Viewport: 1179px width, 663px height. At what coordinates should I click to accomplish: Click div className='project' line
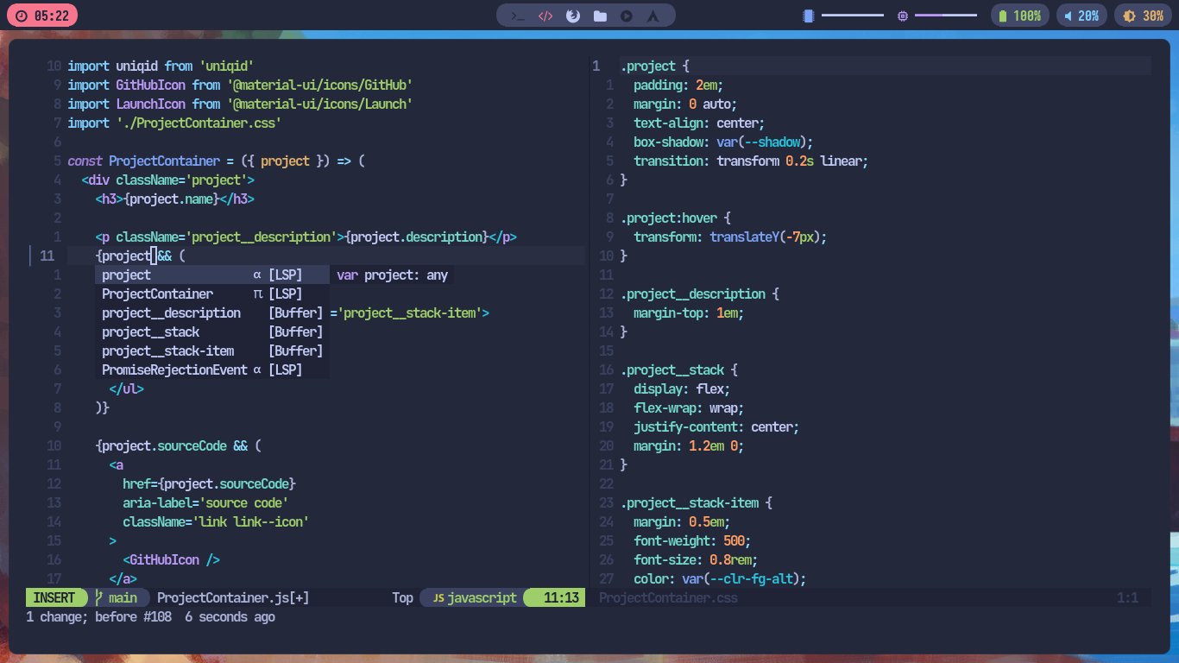[x=167, y=180]
